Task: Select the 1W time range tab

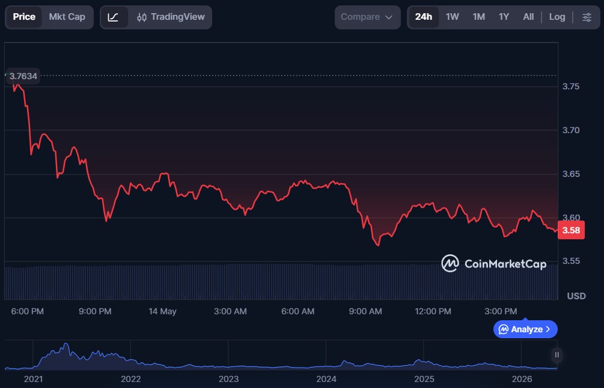Action: click(x=452, y=17)
